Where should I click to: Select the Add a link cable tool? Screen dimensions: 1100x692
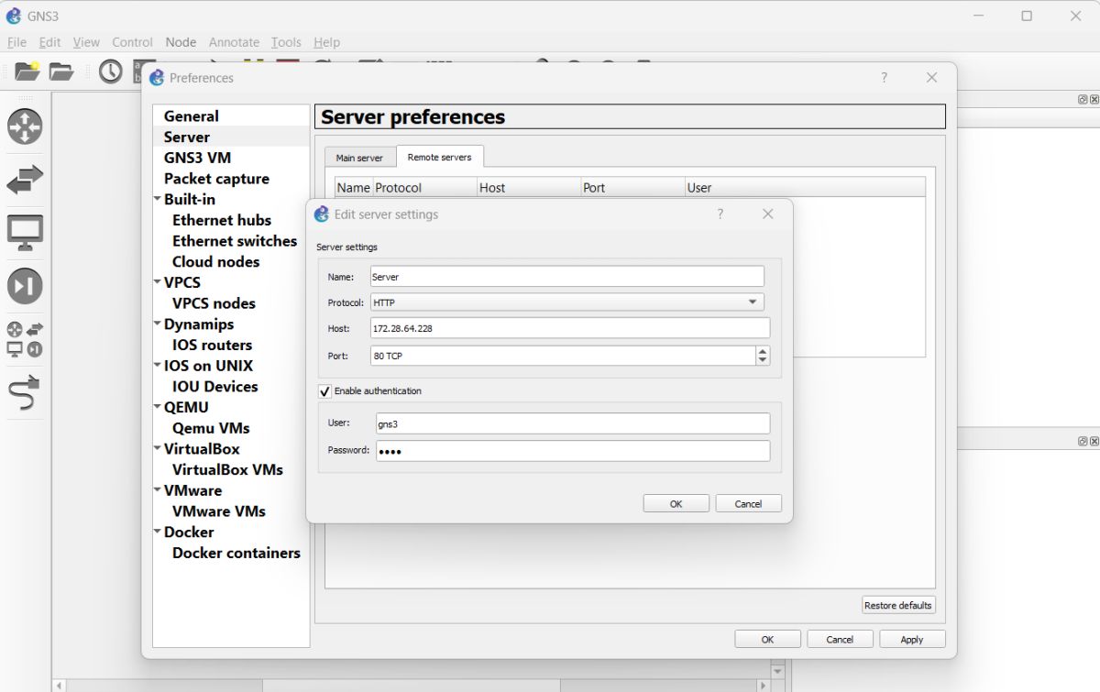(25, 392)
